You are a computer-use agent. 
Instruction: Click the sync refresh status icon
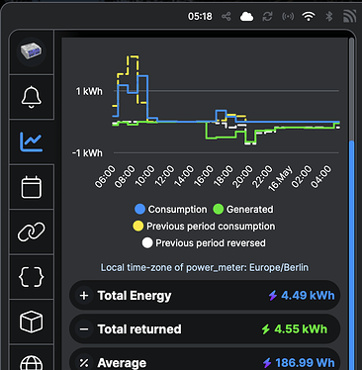267,17
